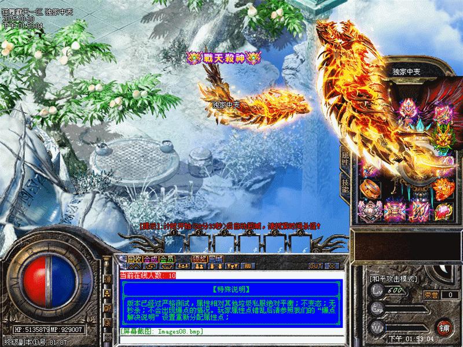
Task: Click the level value 600
Action: pyautogui.click(x=395, y=290)
